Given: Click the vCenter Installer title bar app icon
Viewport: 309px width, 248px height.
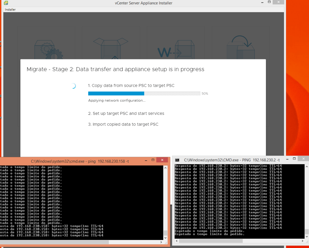Looking at the screenshot, I should click(x=6, y=3).
